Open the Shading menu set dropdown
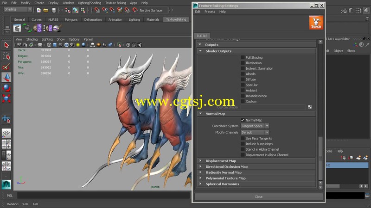The width and height of the screenshot is (371, 208). tap(18, 9)
